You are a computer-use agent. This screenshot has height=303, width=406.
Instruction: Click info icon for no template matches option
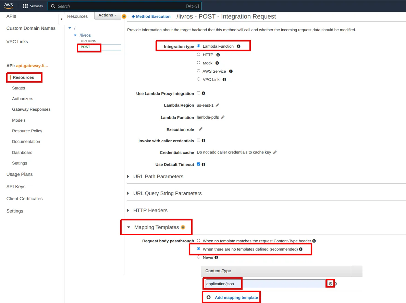(314, 241)
